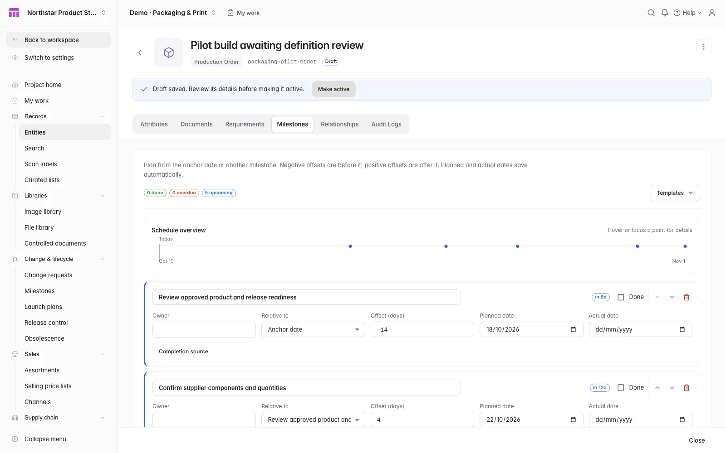The image size is (726, 453).
Task: Click the Project home house icon
Action: click(x=15, y=85)
